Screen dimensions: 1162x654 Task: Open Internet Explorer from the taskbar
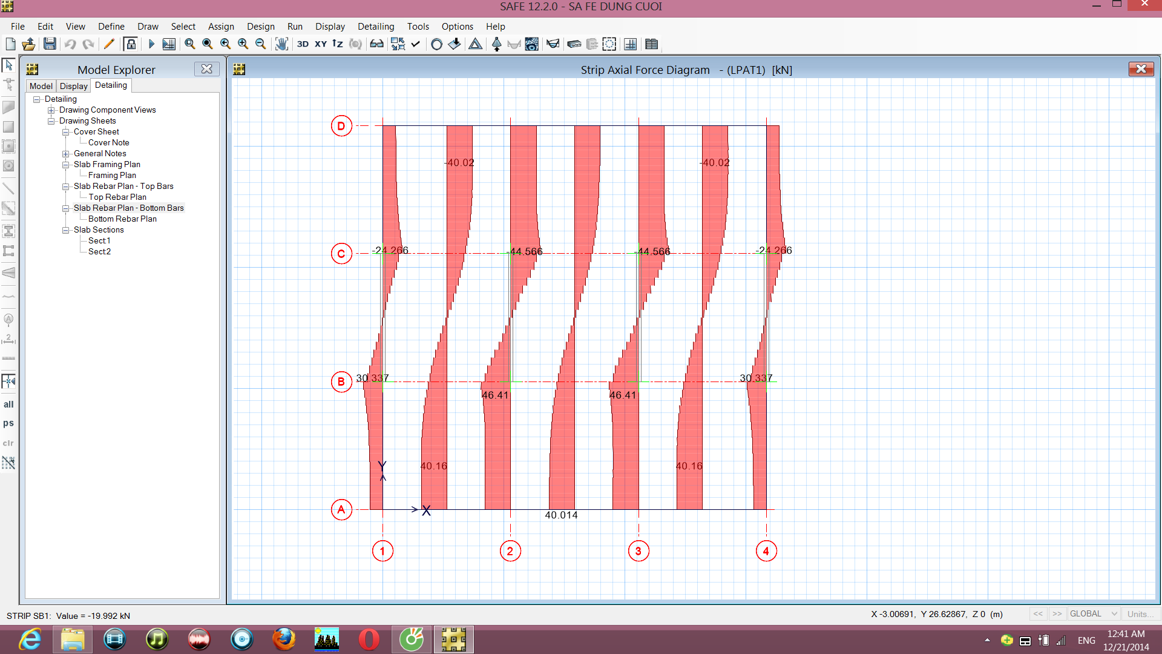click(30, 639)
